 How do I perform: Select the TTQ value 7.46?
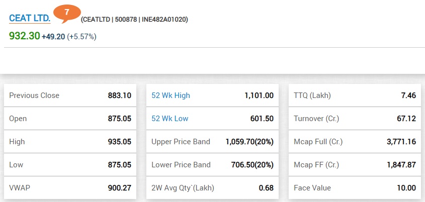pyautogui.click(x=408, y=95)
